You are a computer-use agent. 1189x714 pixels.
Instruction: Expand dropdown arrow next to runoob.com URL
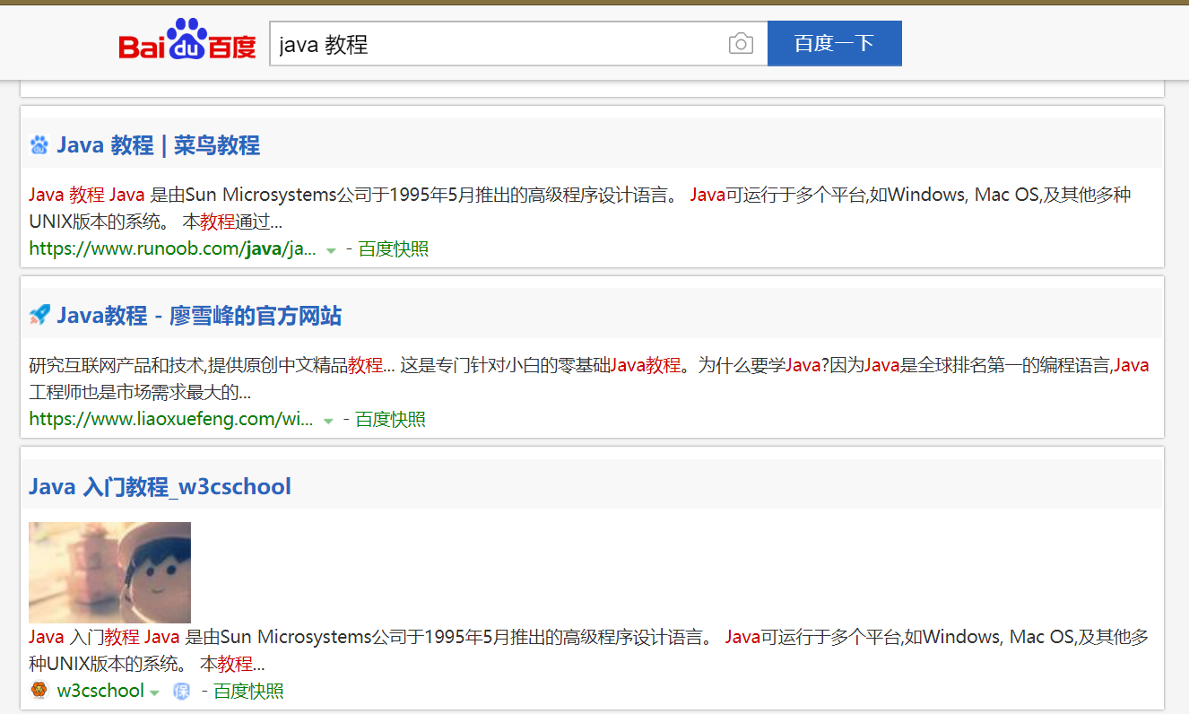pyautogui.click(x=331, y=250)
